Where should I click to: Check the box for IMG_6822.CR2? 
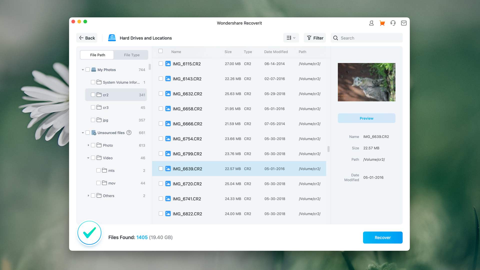[161, 214]
